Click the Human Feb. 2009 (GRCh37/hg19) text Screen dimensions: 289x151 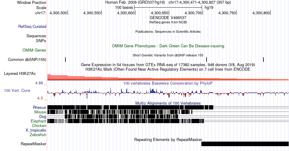click(x=135, y=2)
